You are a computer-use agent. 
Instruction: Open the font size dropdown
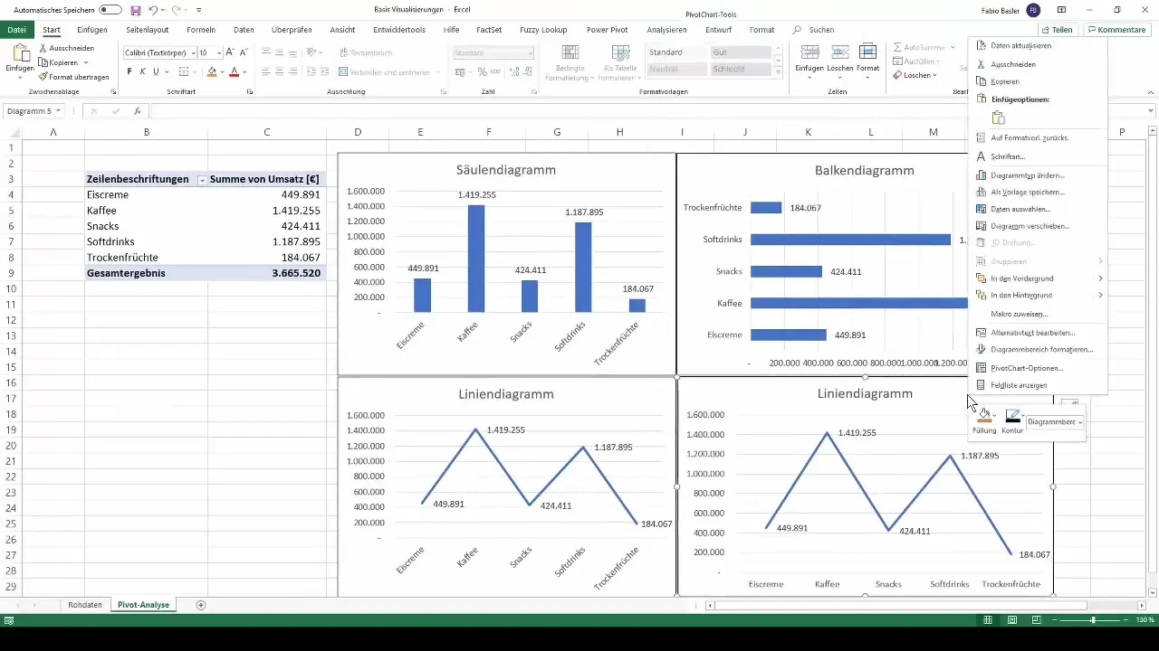(x=217, y=53)
